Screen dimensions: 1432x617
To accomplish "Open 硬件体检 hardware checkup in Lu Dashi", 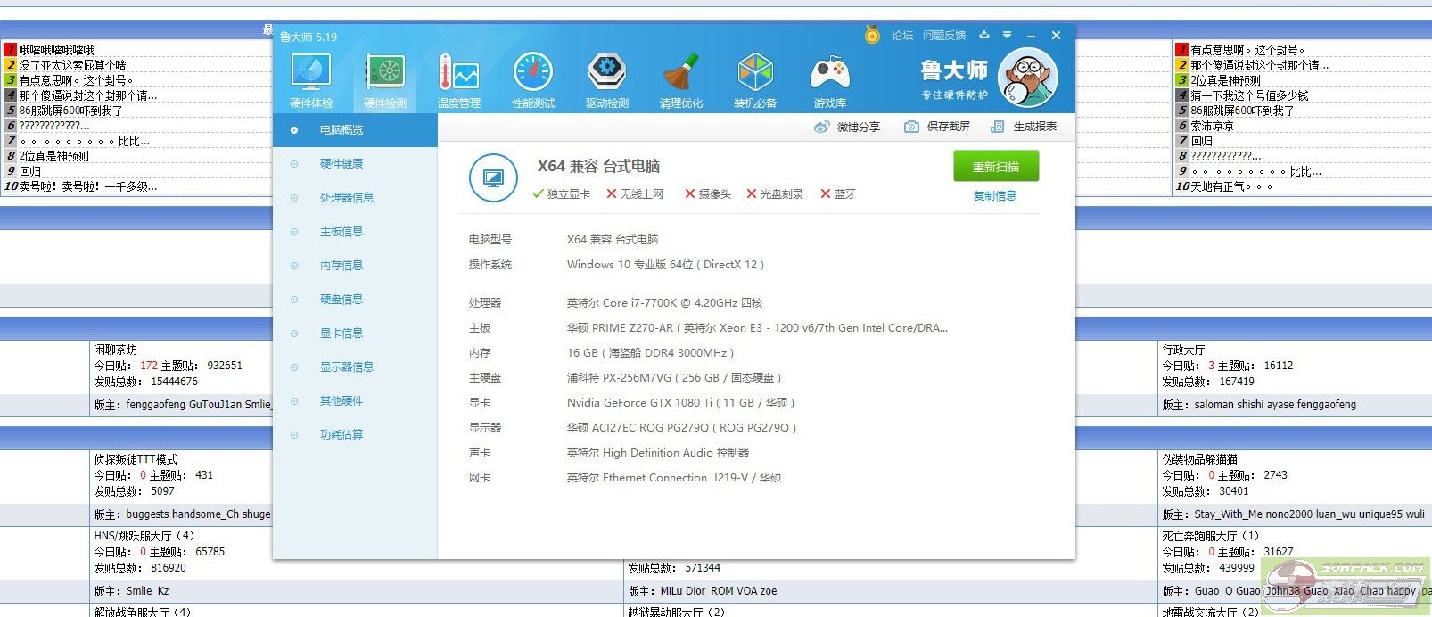I will tap(310, 81).
